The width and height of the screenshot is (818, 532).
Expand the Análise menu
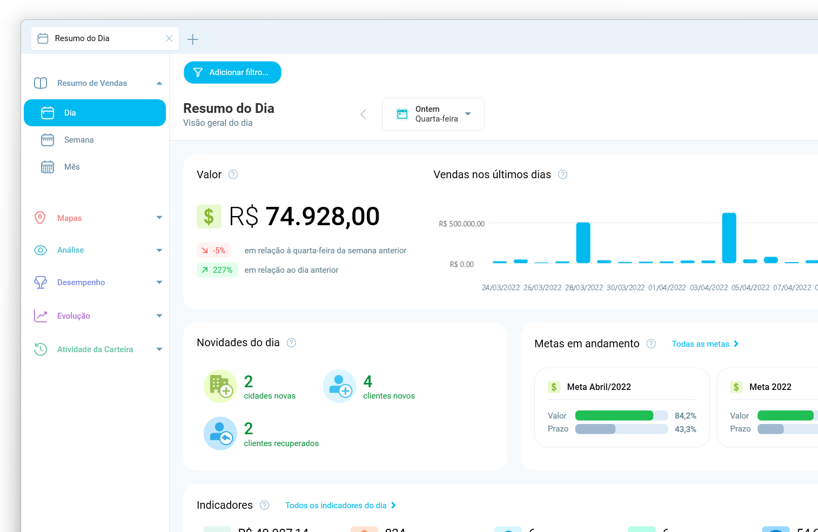click(x=159, y=250)
